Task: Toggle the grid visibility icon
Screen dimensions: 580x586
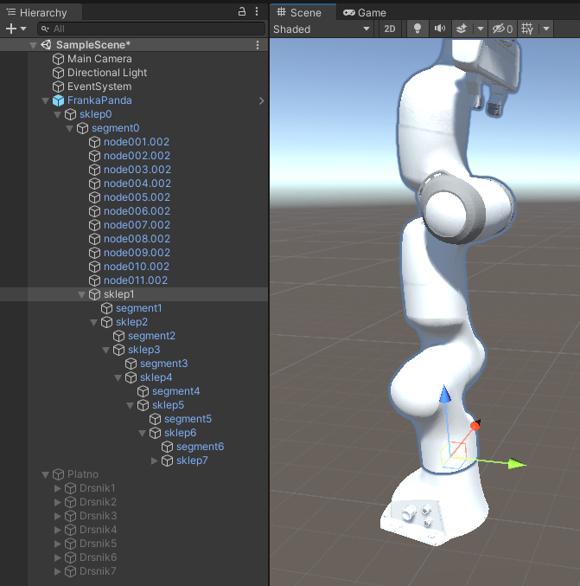Action: click(x=528, y=29)
